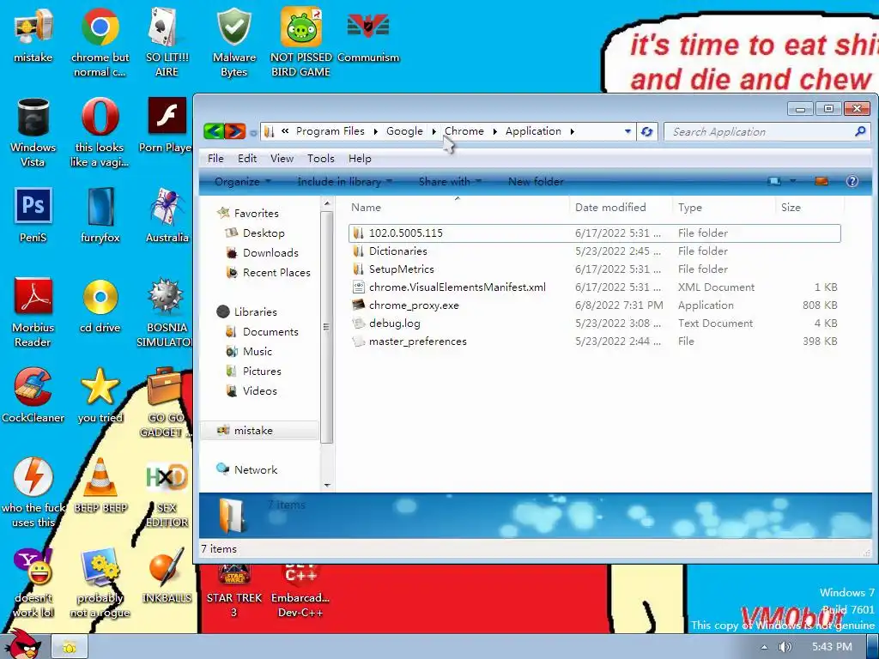Click the search magnifier icon
The image size is (879, 659).
pyautogui.click(x=860, y=131)
